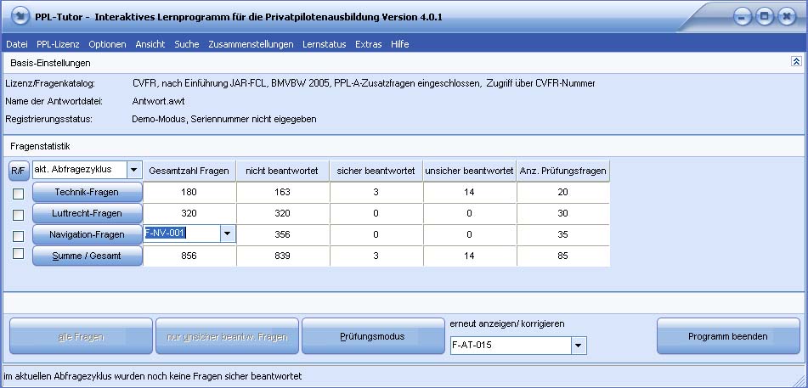This screenshot has height=388, width=808.
Task: Open the akt. Abfragezyklus dropdown
Action: [134, 170]
